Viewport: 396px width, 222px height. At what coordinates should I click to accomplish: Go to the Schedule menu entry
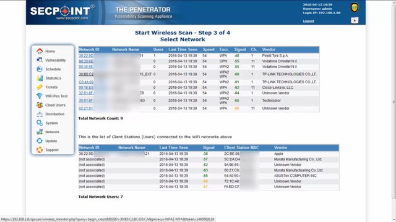click(53, 69)
